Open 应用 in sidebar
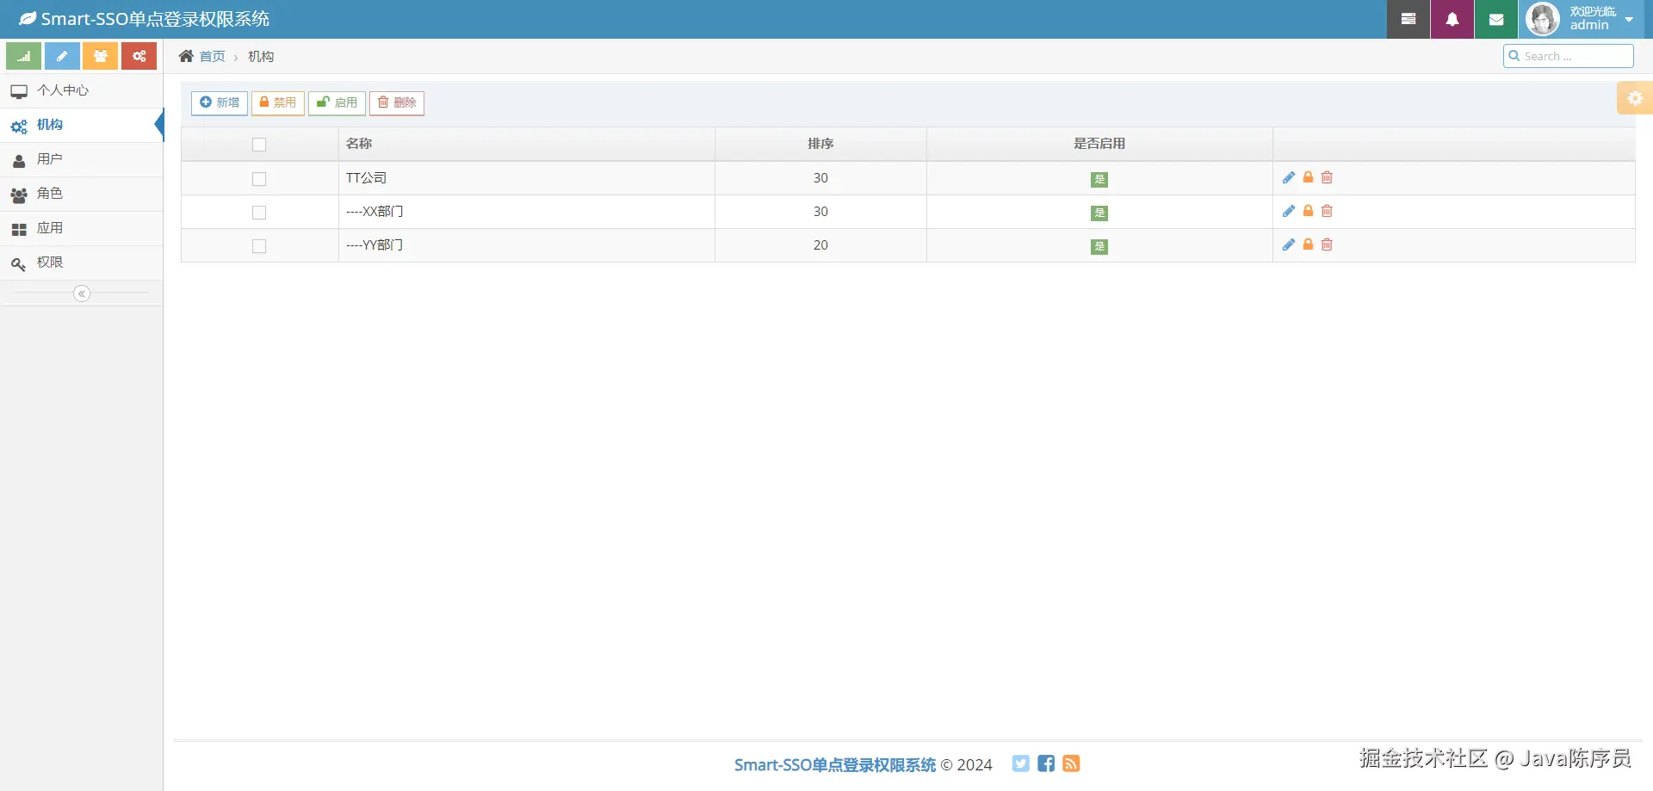 click(82, 228)
